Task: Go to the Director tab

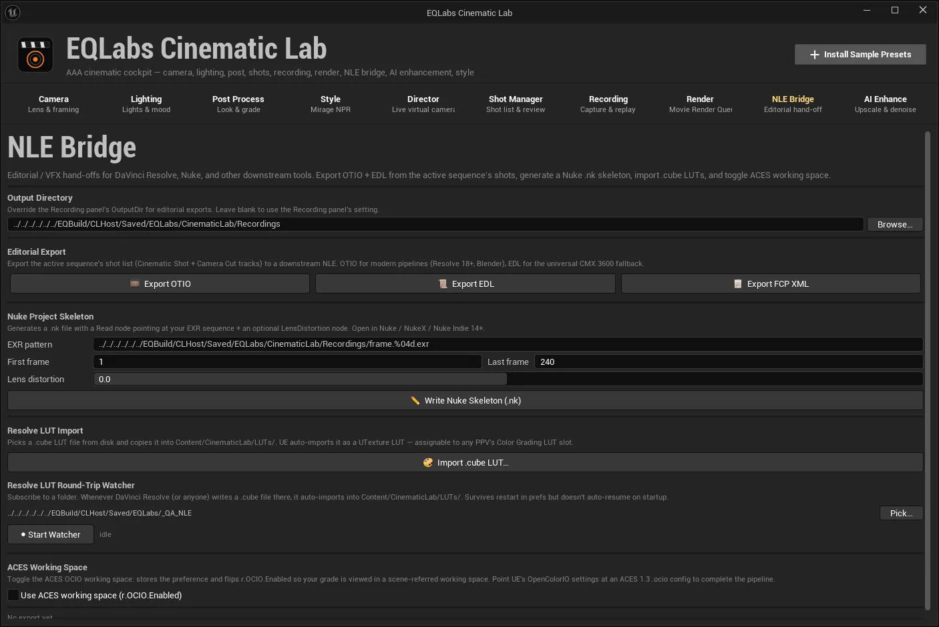Action: coord(423,104)
